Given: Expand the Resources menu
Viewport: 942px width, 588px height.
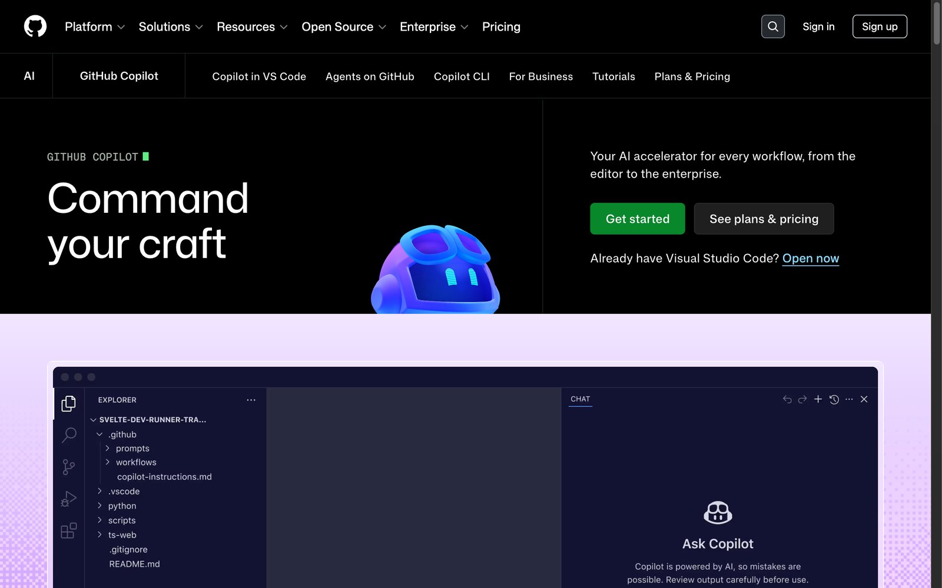Looking at the screenshot, I should point(252,27).
